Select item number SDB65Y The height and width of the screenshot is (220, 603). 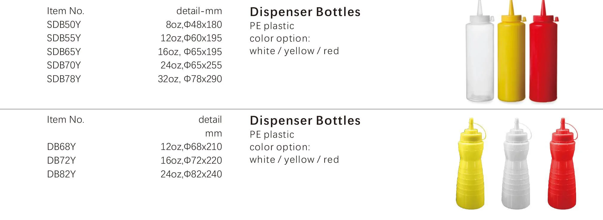(x=64, y=52)
